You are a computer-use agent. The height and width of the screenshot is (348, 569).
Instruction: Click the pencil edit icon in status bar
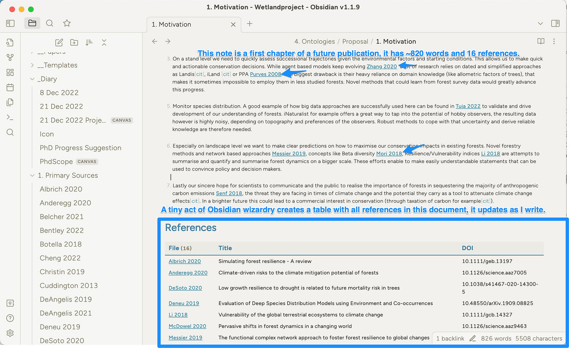[x=473, y=338]
